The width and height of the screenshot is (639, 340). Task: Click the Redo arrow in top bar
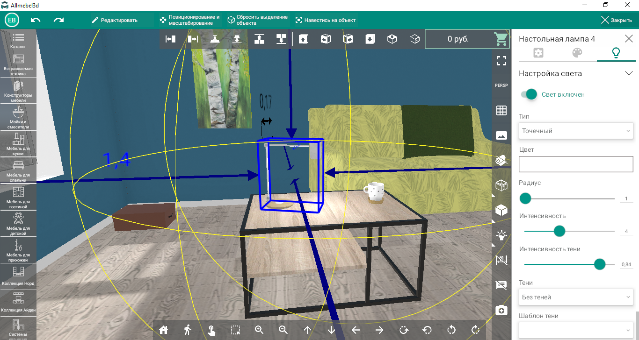pyautogui.click(x=59, y=20)
